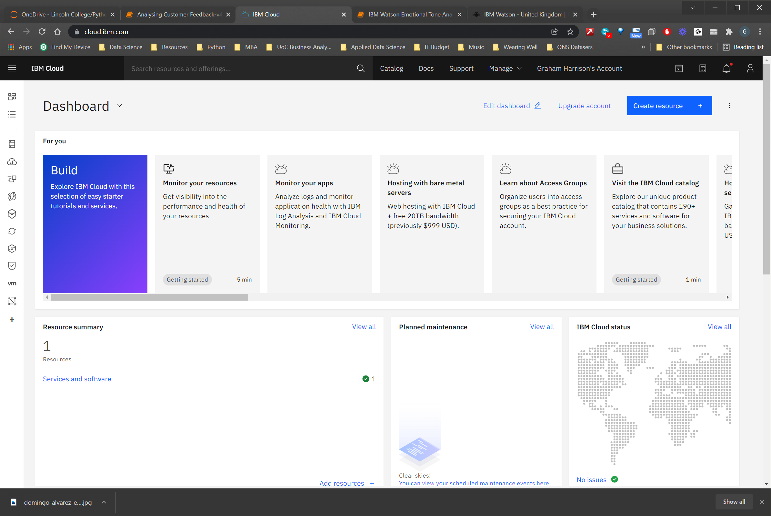Viewport: 771px width, 516px height.
Task: Click the For you horizontal scrollbar
Action: tap(149, 297)
